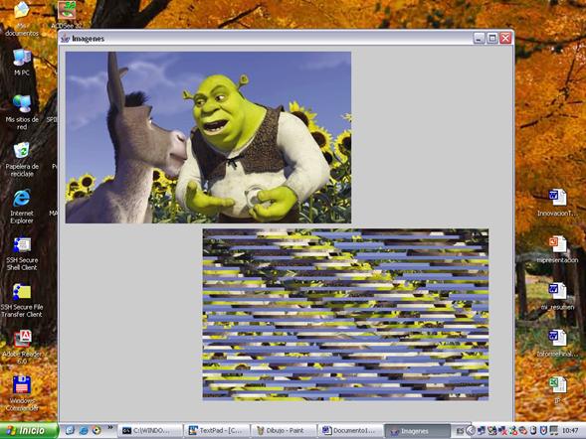This screenshot has height=439, width=586.
Task: Select the SSH Secure Shell Client icon
Action: coord(22,253)
